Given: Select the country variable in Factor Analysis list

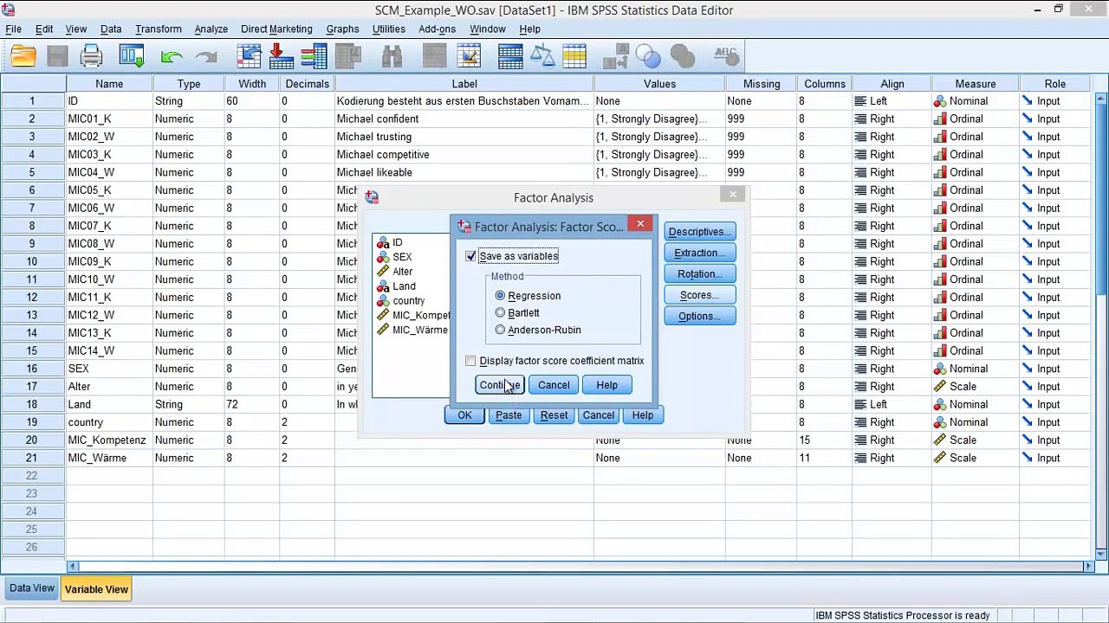Looking at the screenshot, I should [x=408, y=301].
